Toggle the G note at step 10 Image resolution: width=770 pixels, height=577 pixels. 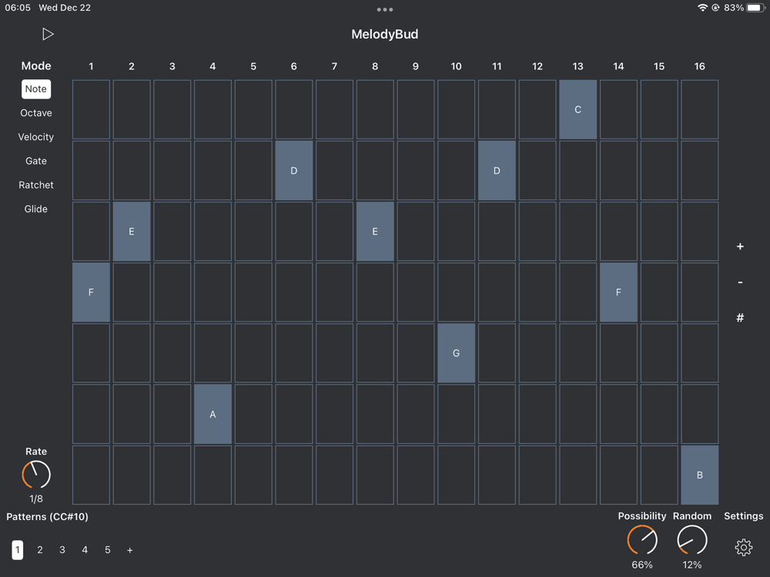pyautogui.click(x=456, y=353)
